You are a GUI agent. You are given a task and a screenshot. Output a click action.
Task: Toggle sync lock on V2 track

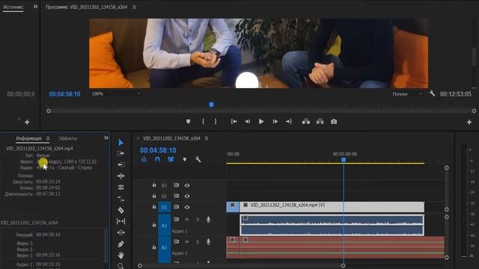tap(177, 196)
